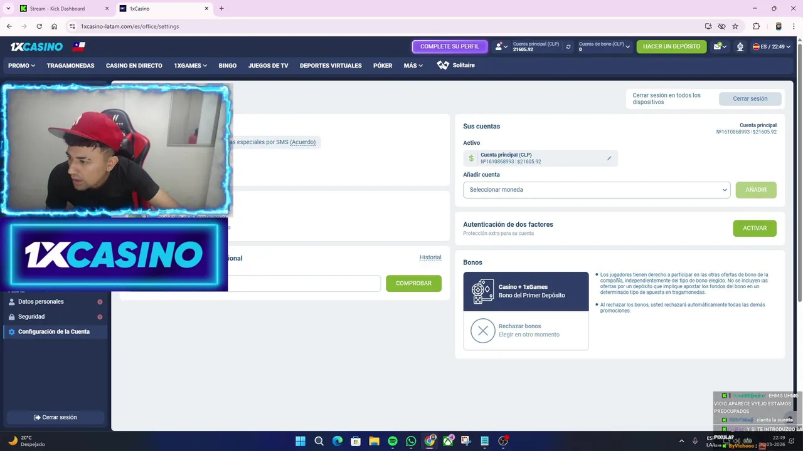Screen dimensions: 803x451
Task: Click the Solitaire cards icon
Action: (x=443, y=65)
